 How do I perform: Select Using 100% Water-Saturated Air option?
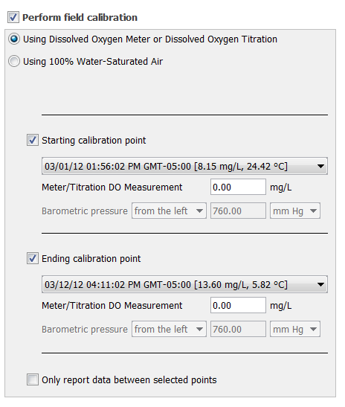[x=14, y=62]
